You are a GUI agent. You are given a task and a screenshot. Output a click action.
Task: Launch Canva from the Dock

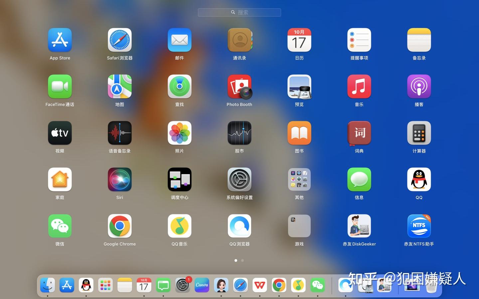point(202,285)
